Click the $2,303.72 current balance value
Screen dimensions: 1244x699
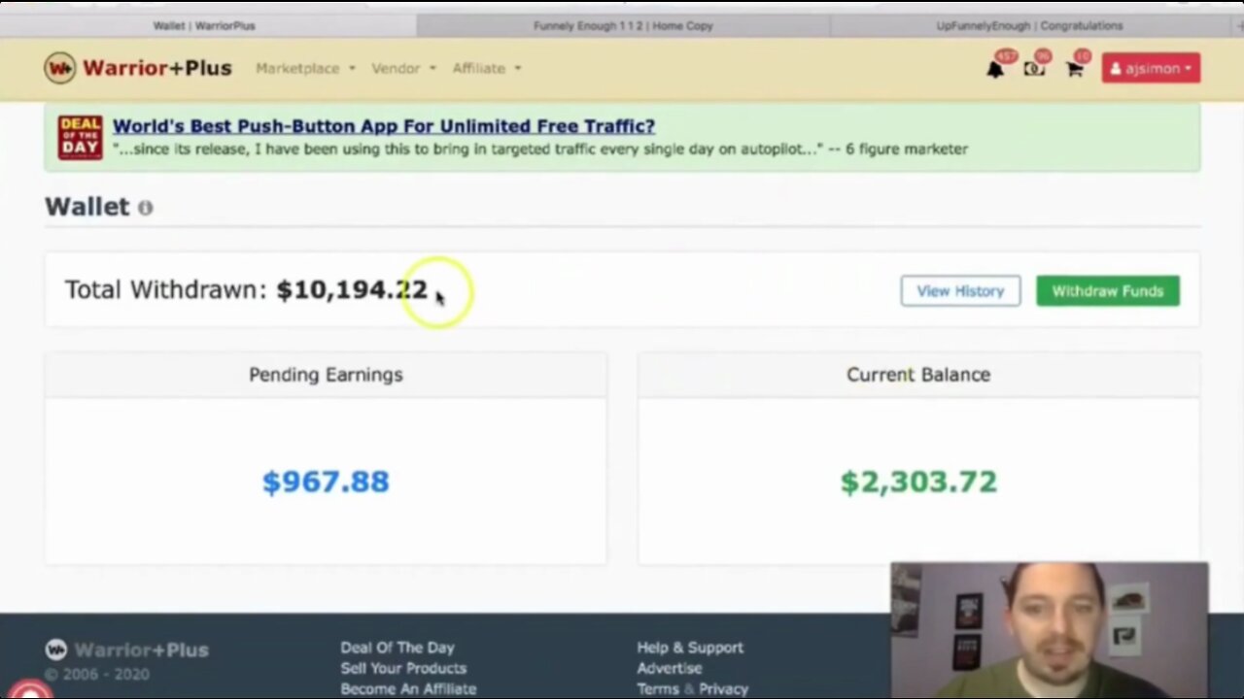pos(918,482)
